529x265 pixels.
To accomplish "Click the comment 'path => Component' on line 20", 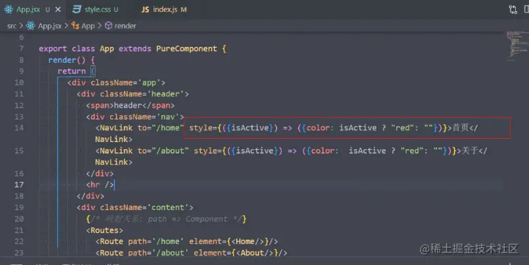I will point(186,219).
